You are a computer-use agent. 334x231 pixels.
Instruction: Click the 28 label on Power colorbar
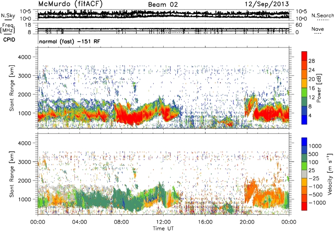311,61
